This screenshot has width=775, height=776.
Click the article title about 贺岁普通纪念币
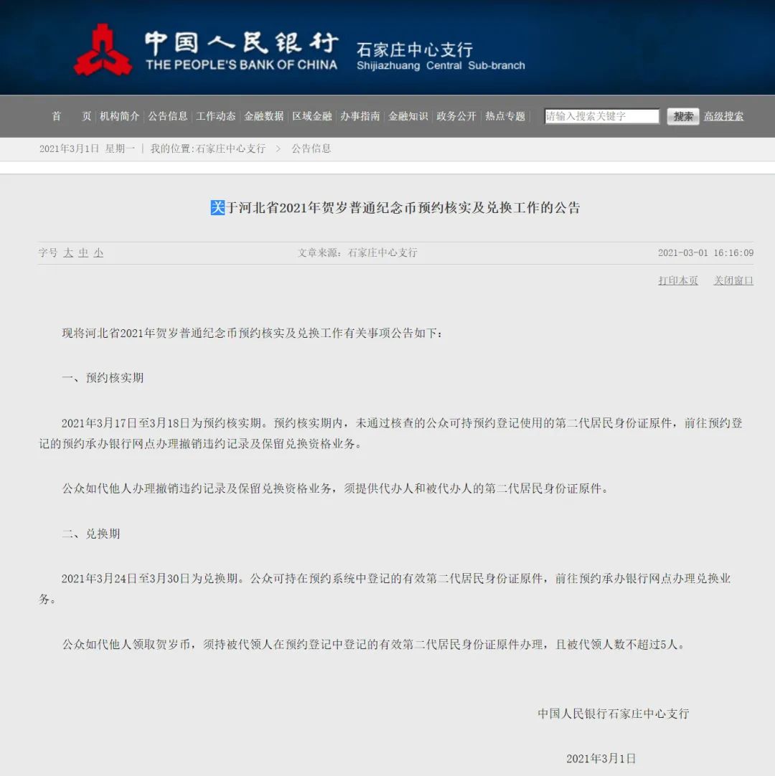pyautogui.click(x=395, y=207)
